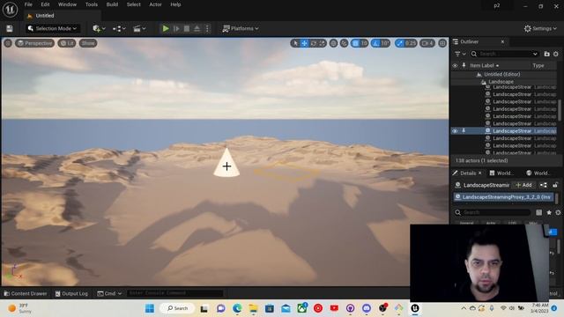Open the Actor menu
The height and width of the screenshot is (317, 564).
[x=155, y=4]
